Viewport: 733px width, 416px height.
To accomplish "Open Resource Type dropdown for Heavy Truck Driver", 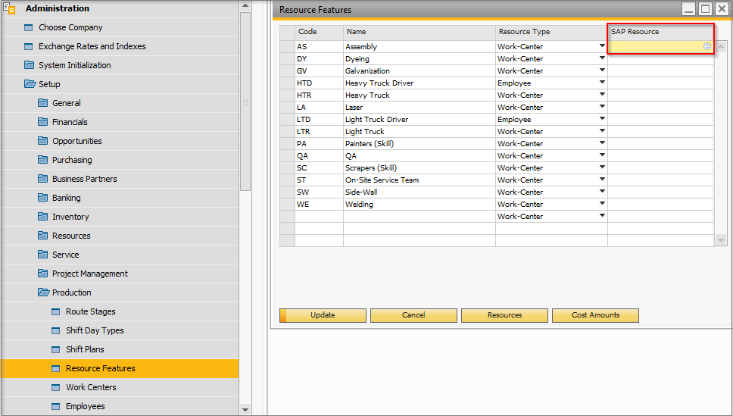I will point(603,83).
